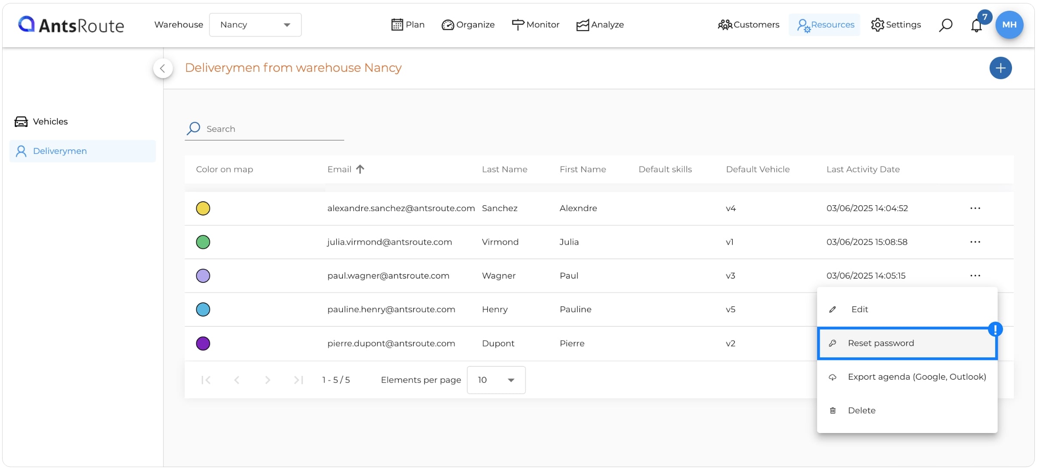Click the key icon beside Reset password
This screenshot has width=1037, height=470.
[833, 343]
